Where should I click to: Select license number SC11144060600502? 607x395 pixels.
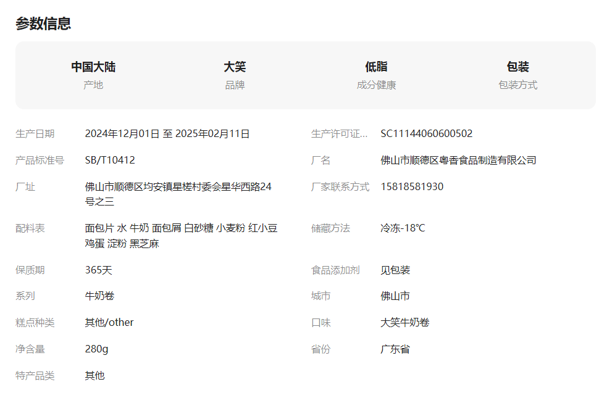pos(426,134)
